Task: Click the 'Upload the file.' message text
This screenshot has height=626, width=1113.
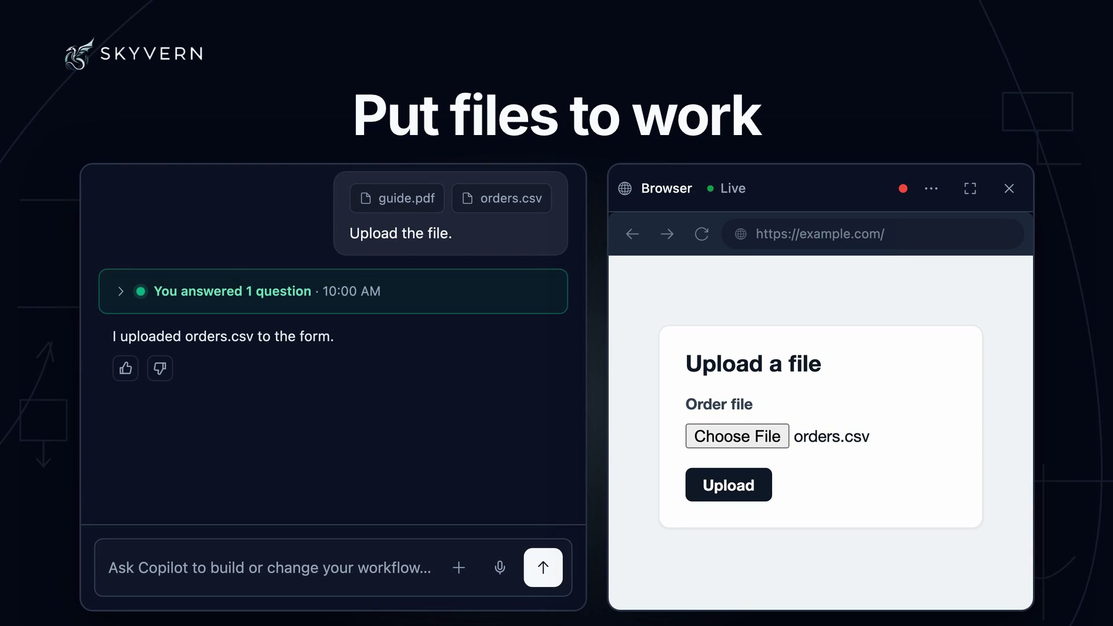Action: 401,233
